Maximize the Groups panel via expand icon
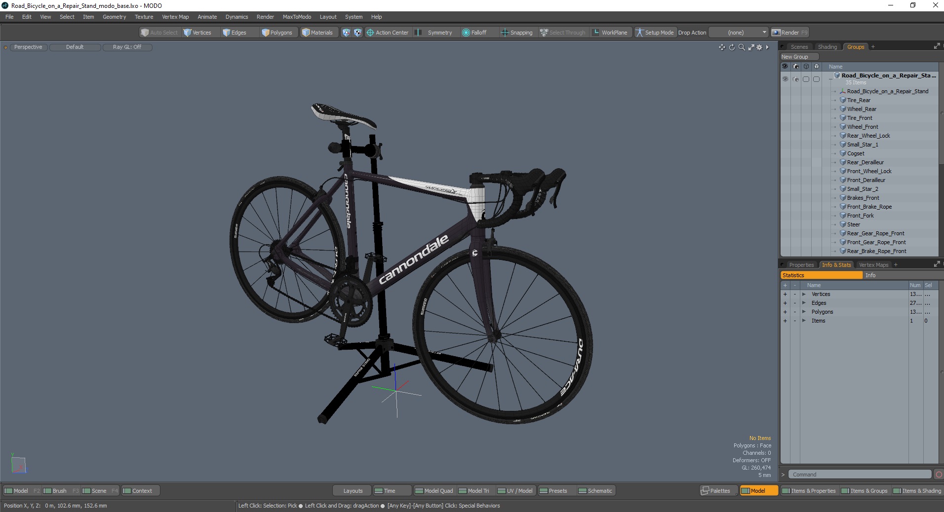Screen dimensions: 944x512 click(937, 46)
